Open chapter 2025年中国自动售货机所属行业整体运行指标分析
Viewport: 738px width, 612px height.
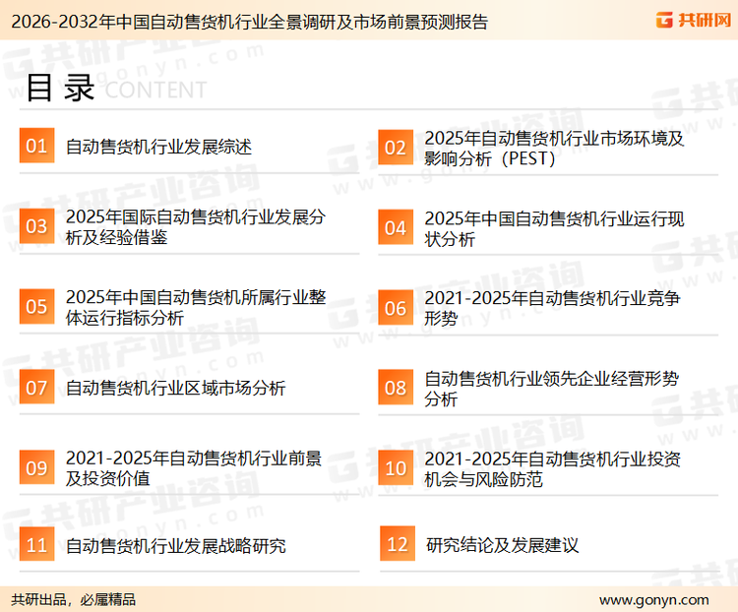tap(196, 307)
